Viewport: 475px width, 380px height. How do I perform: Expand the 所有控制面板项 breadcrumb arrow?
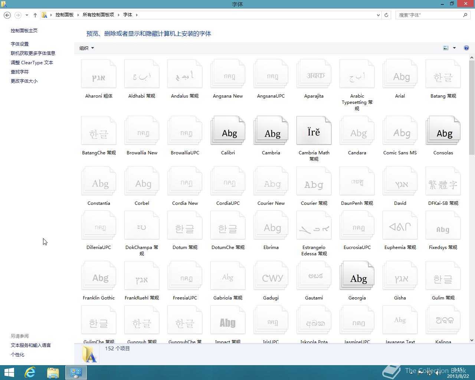[119, 15]
